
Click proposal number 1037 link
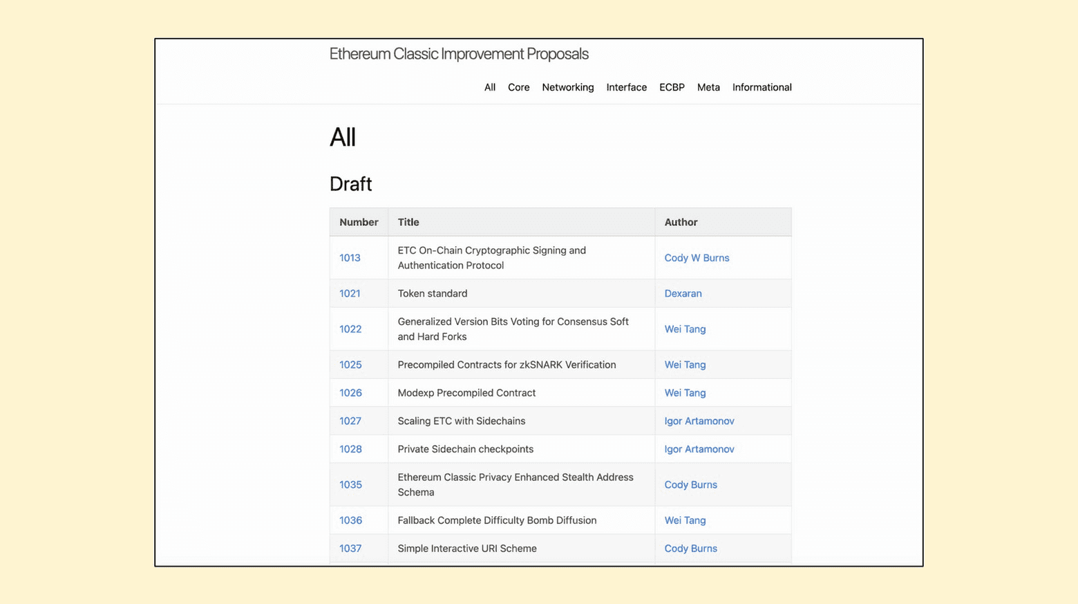click(x=350, y=549)
